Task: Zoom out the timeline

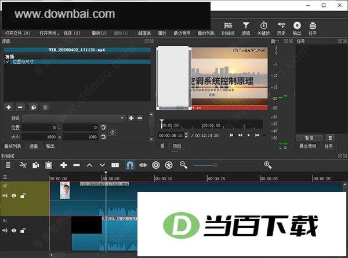Action: click(183, 165)
